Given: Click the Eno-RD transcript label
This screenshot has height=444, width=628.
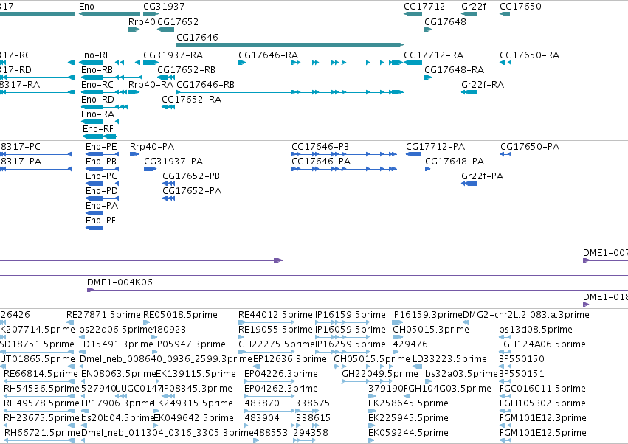Looking at the screenshot, I should (x=97, y=100).
